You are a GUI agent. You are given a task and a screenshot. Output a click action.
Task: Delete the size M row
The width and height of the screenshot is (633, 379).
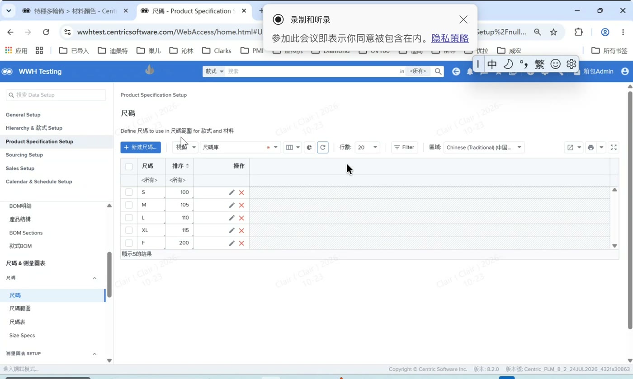pyautogui.click(x=241, y=205)
